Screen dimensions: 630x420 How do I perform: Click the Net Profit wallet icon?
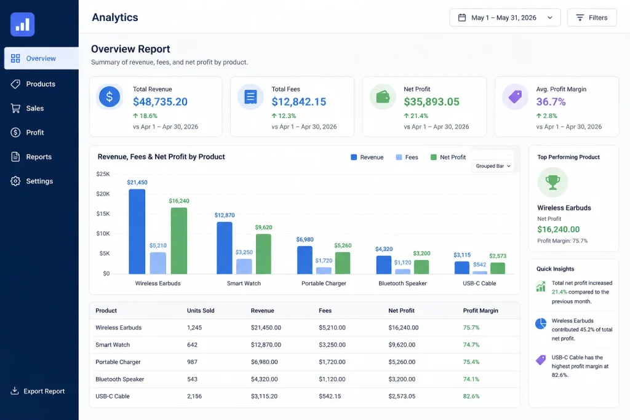(x=383, y=97)
